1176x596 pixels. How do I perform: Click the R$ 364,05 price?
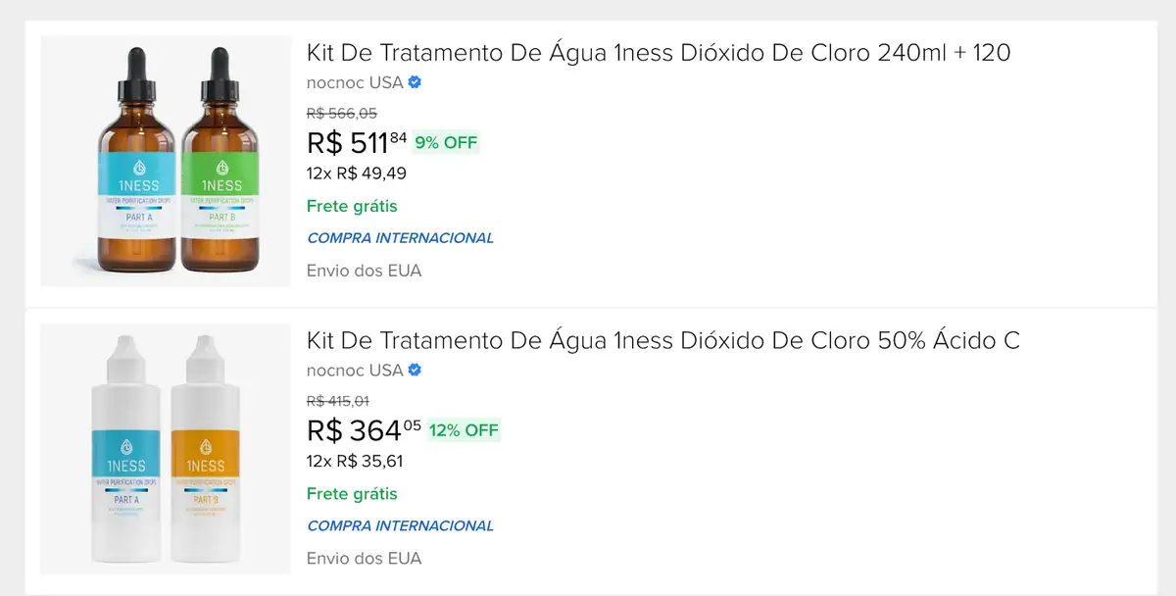[363, 430]
